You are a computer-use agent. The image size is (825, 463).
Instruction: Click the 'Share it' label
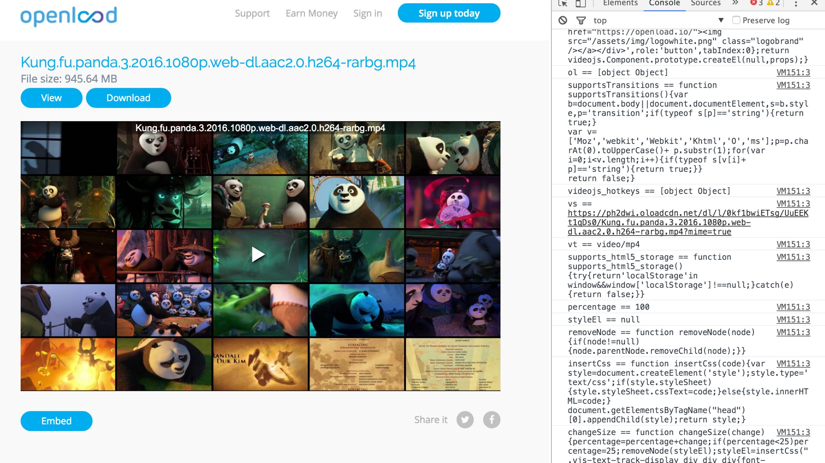431,420
